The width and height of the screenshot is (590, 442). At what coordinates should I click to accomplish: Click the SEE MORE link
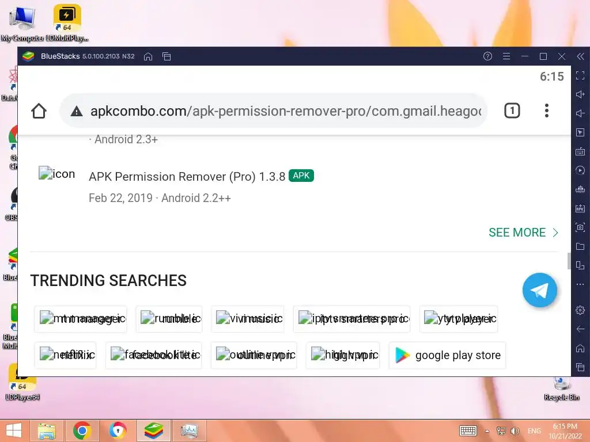(523, 233)
